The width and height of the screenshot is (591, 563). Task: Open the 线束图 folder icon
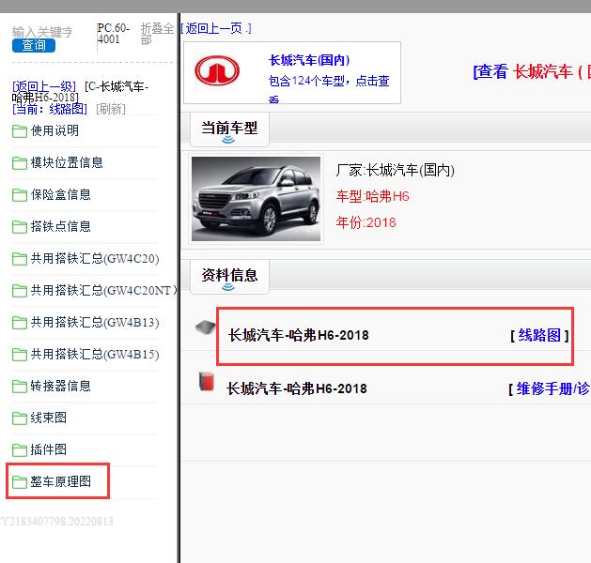(x=19, y=418)
